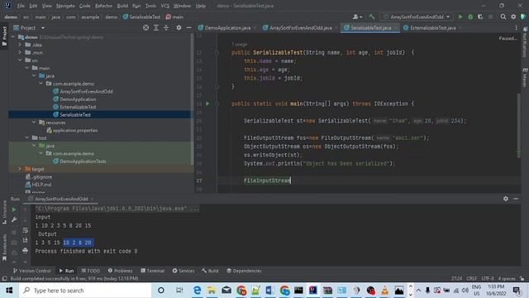Open editor tabs more options menu

pos(516,27)
